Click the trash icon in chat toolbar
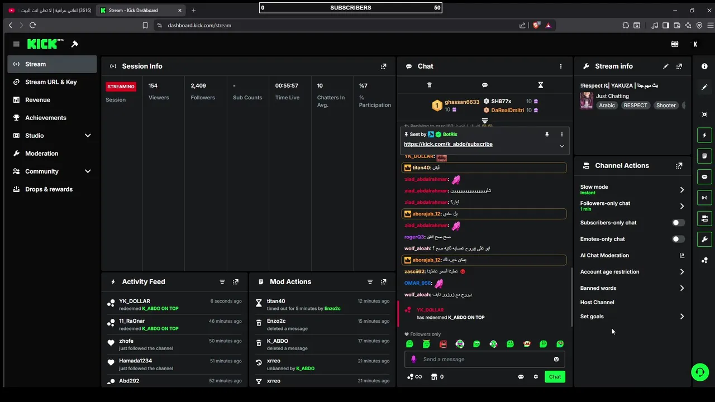The width and height of the screenshot is (715, 402). click(429, 85)
